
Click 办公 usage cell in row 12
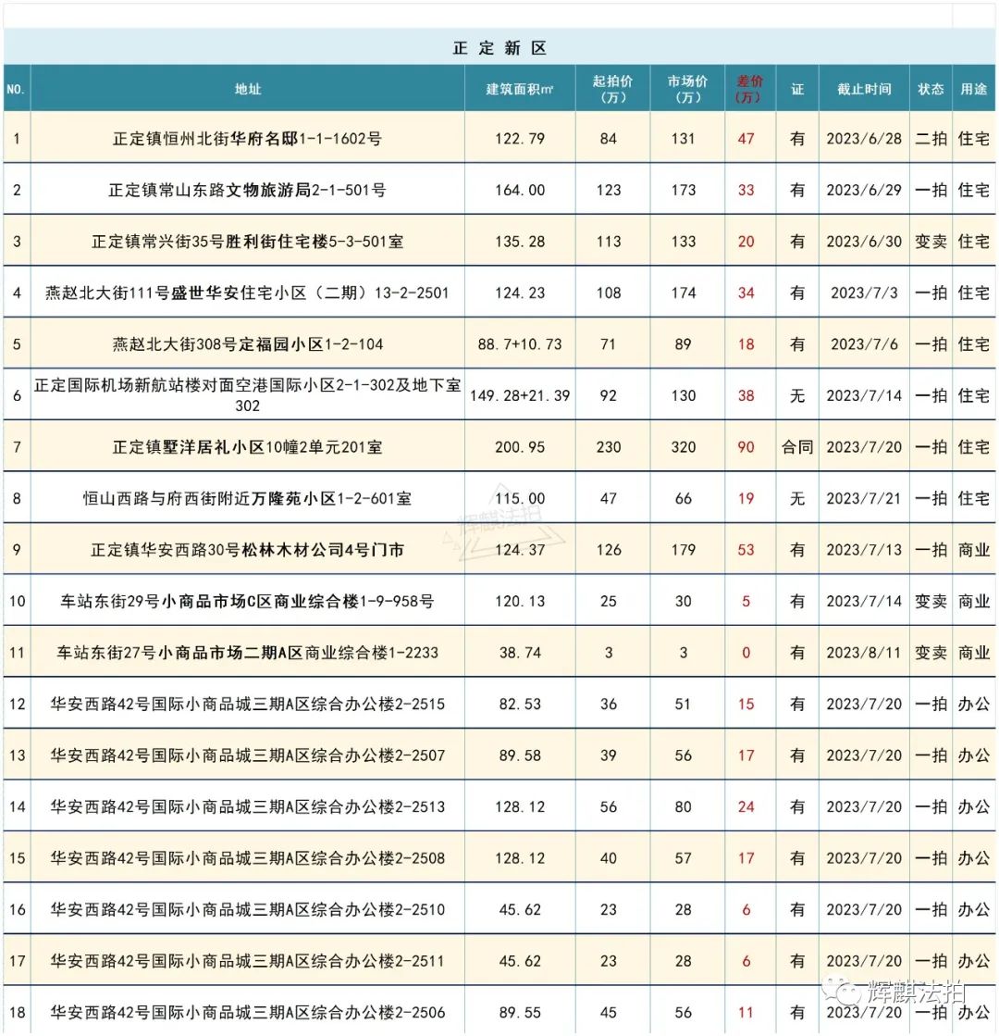[973, 705]
